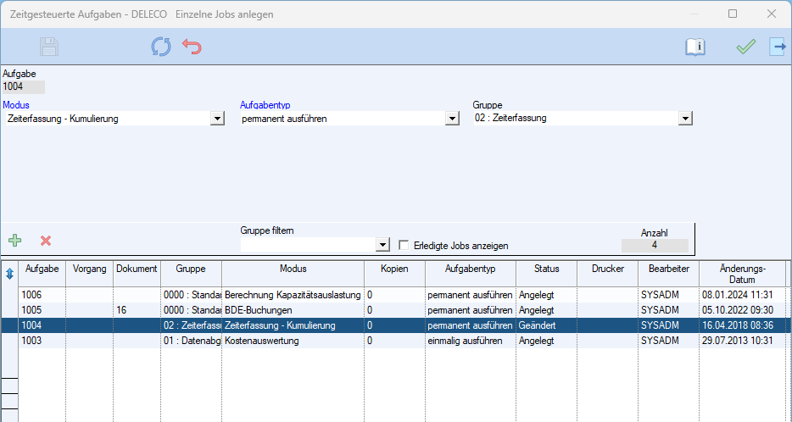This screenshot has width=792, height=422.
Task: Click the blue refresh arrows icon
Action: [161, 47]
